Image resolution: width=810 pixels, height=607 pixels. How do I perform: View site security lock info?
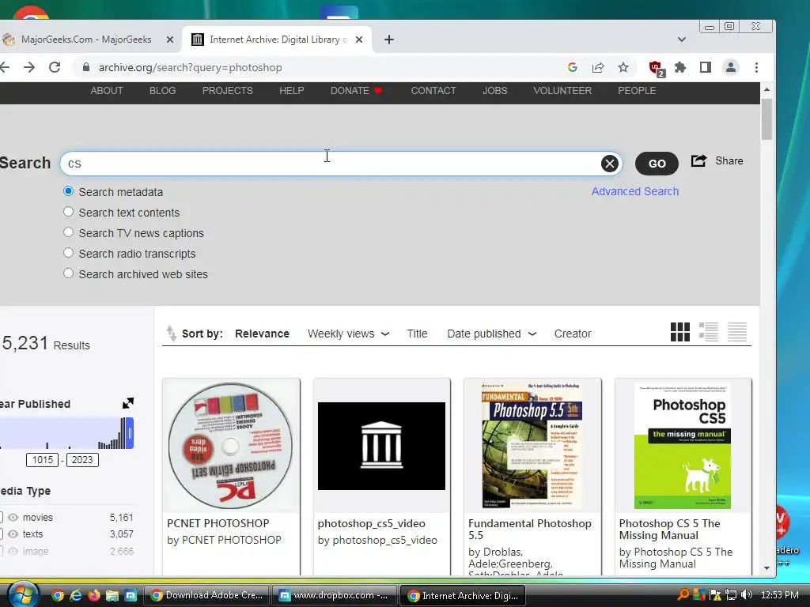click(85, 67)
